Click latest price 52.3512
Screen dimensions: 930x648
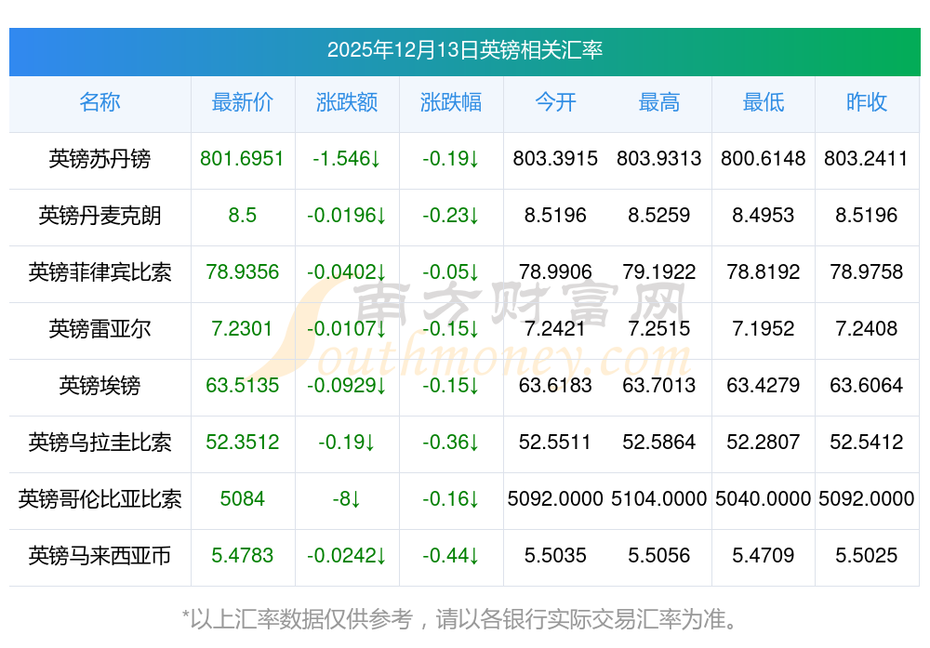click(x=242, y=443)
